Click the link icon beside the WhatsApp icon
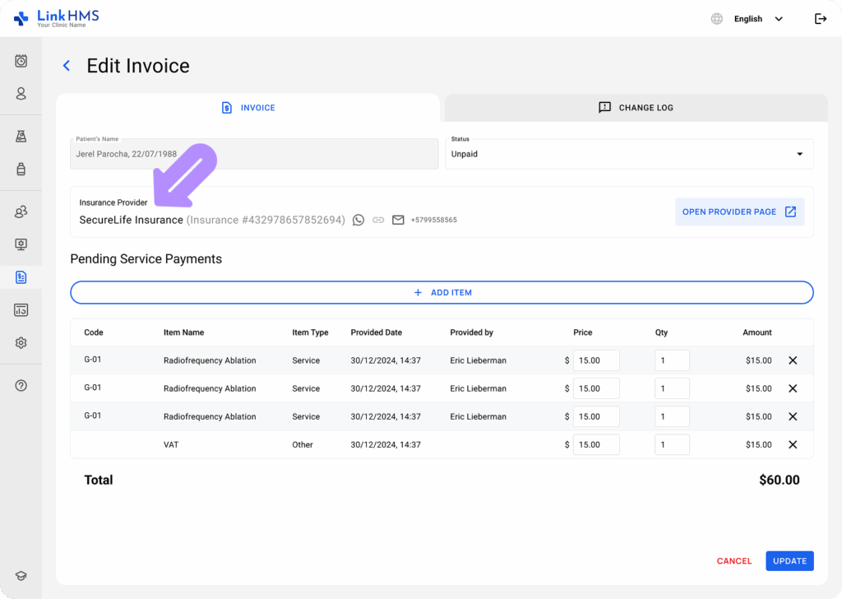Image resolution: width=842 pixels, height=599 pixels. tap(378, 220)
